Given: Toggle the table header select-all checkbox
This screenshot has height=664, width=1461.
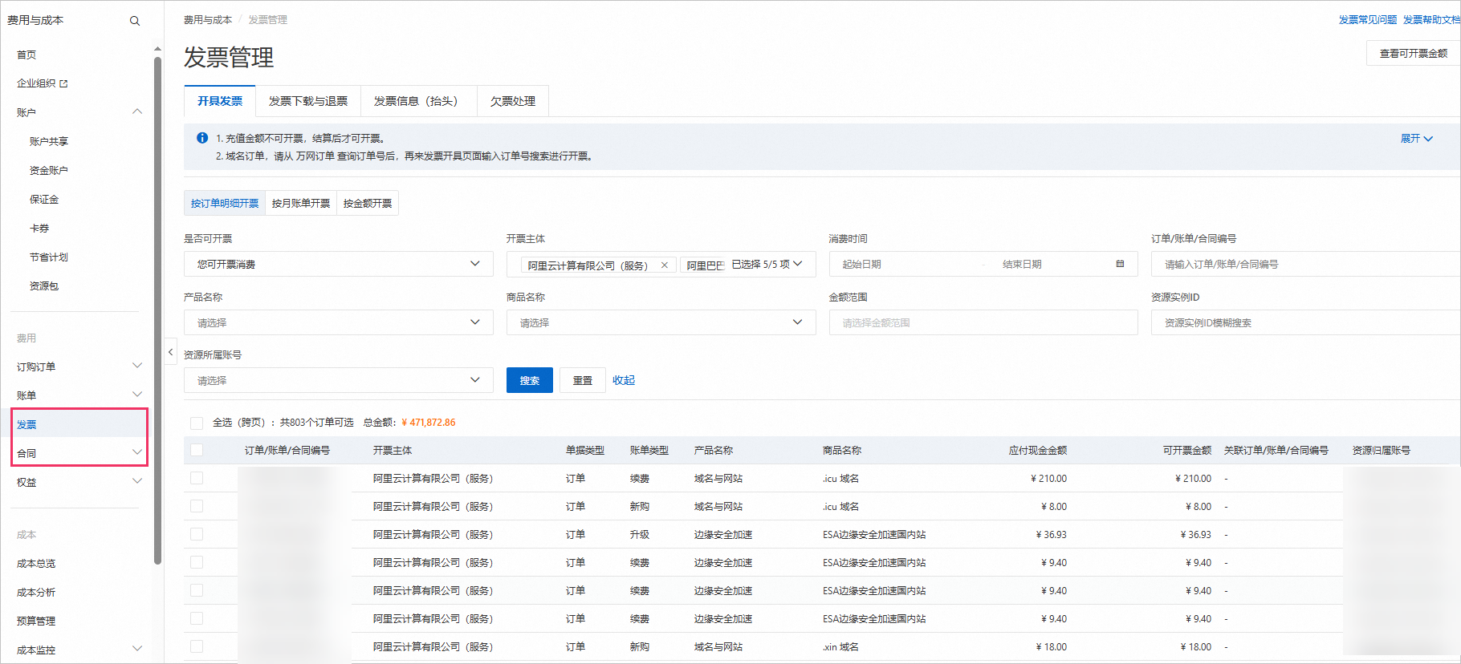Looking at the screenshot, I should point(197,450).
